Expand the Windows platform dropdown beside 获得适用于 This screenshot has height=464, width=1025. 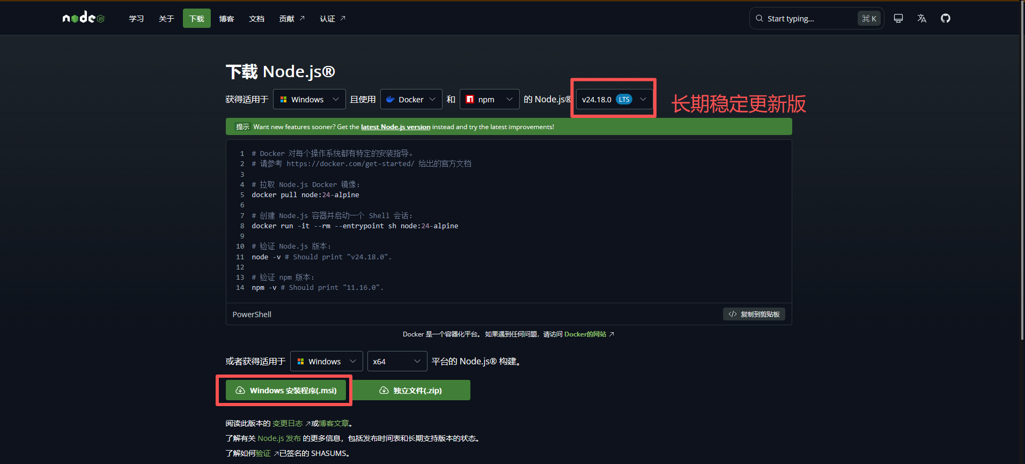pyautogui.click(x=309, y=99)
